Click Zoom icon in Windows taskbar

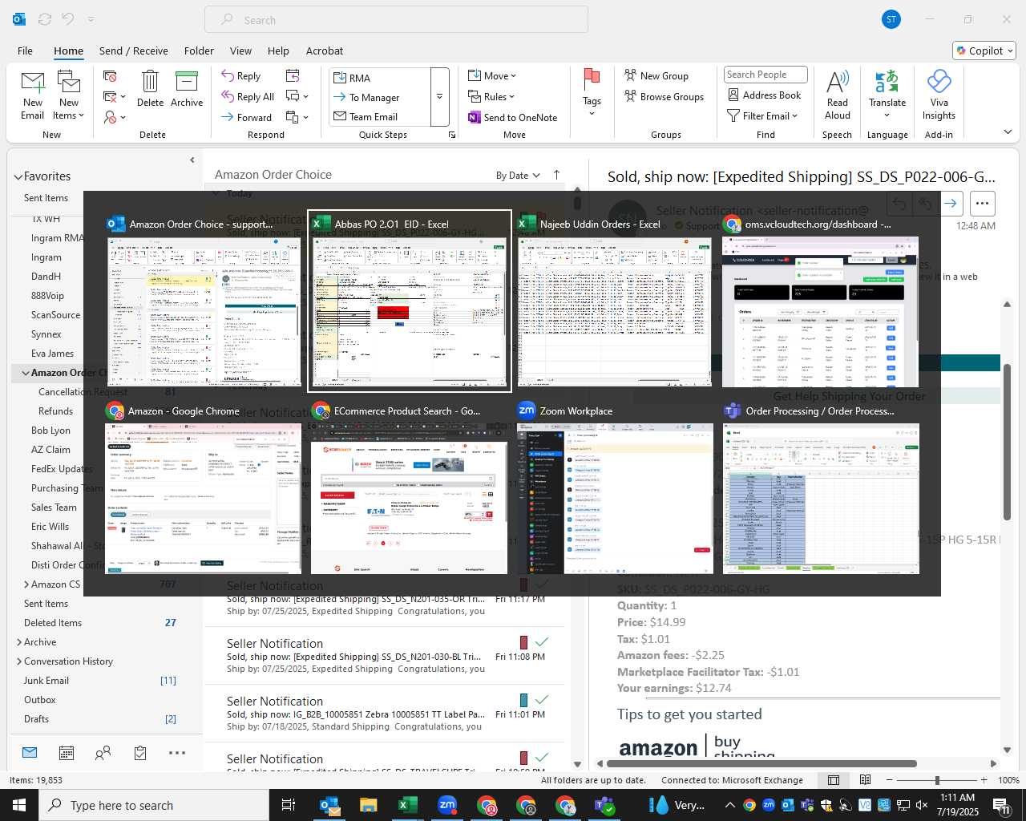(447, 805)
